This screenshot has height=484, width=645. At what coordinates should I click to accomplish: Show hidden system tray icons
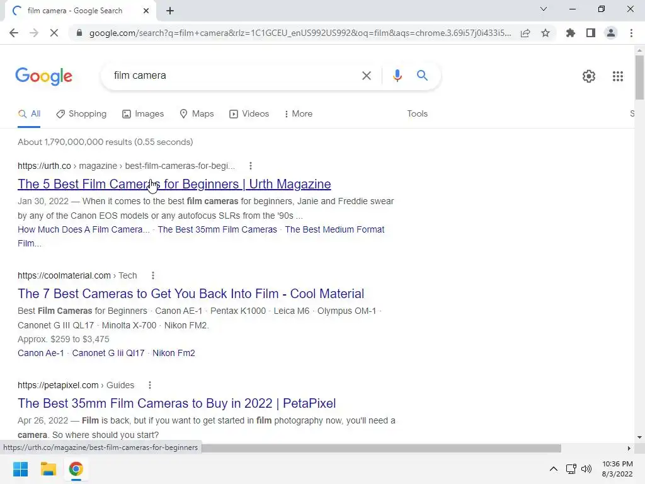[x=554, y=469]
